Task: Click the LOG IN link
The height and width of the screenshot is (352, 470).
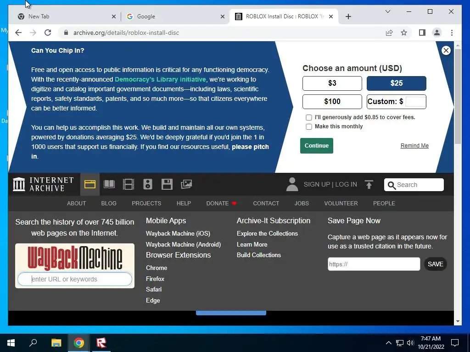Action: pyautogui.click(x=346, y=184)
